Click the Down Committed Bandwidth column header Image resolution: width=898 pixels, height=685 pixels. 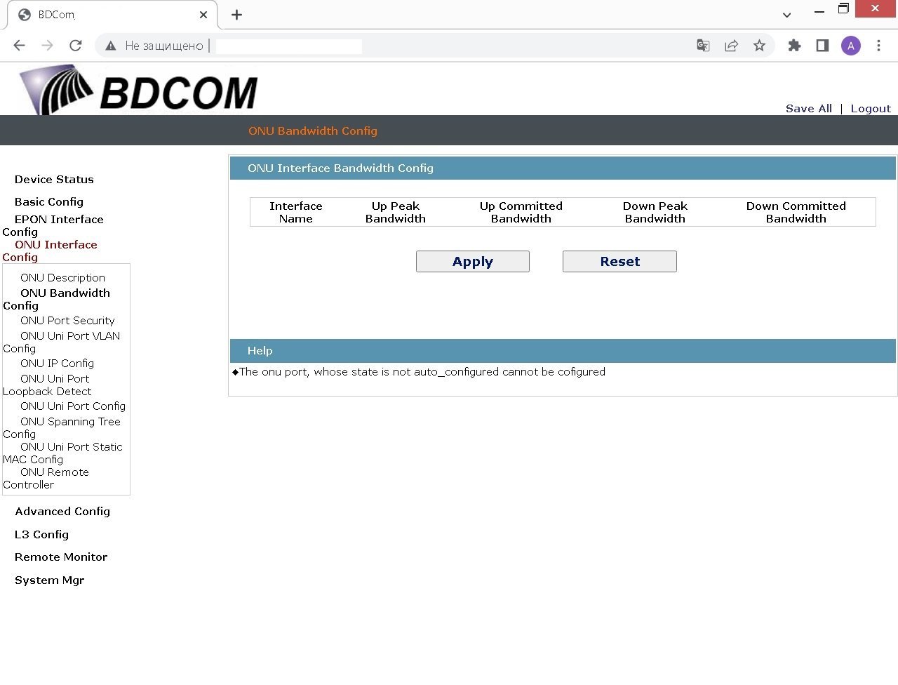point(796,212)
